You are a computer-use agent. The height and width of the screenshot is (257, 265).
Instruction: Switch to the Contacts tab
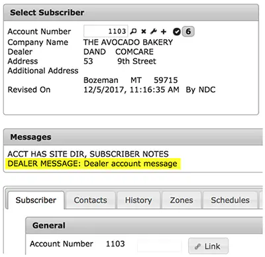(x=91, y=200)
